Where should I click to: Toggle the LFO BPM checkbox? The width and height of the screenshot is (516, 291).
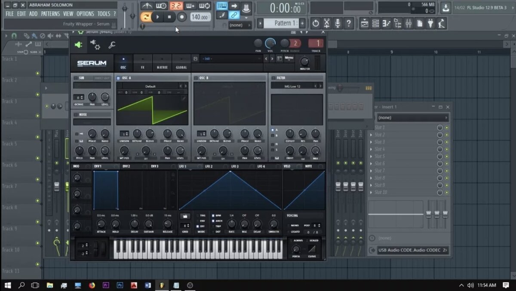tap(213, 215)
